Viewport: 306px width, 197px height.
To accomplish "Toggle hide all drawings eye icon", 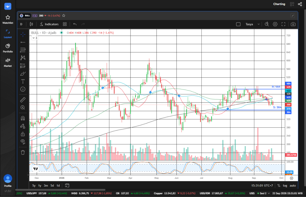I will click(x=23, y=142).
